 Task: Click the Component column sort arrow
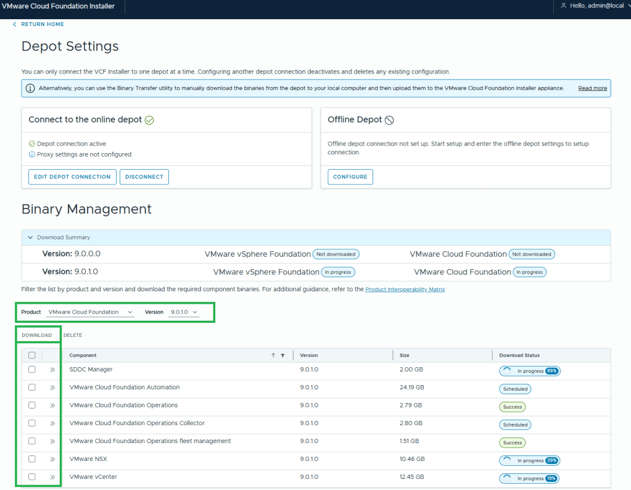(x=273, y=355)
